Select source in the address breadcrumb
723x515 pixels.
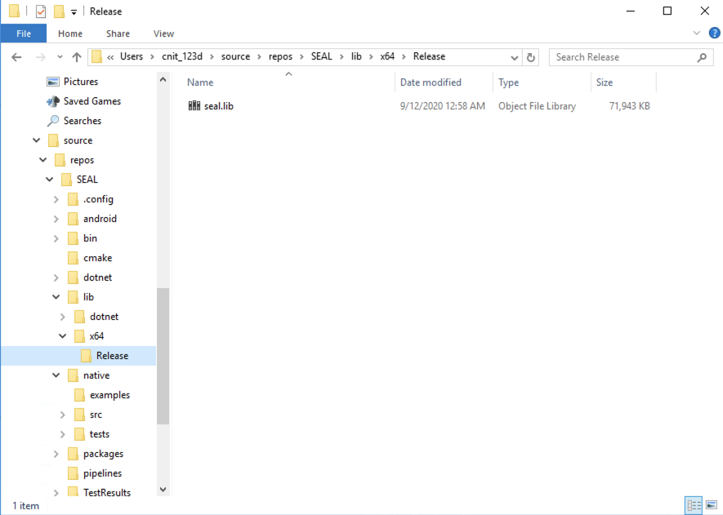click(x=235, y=56)
